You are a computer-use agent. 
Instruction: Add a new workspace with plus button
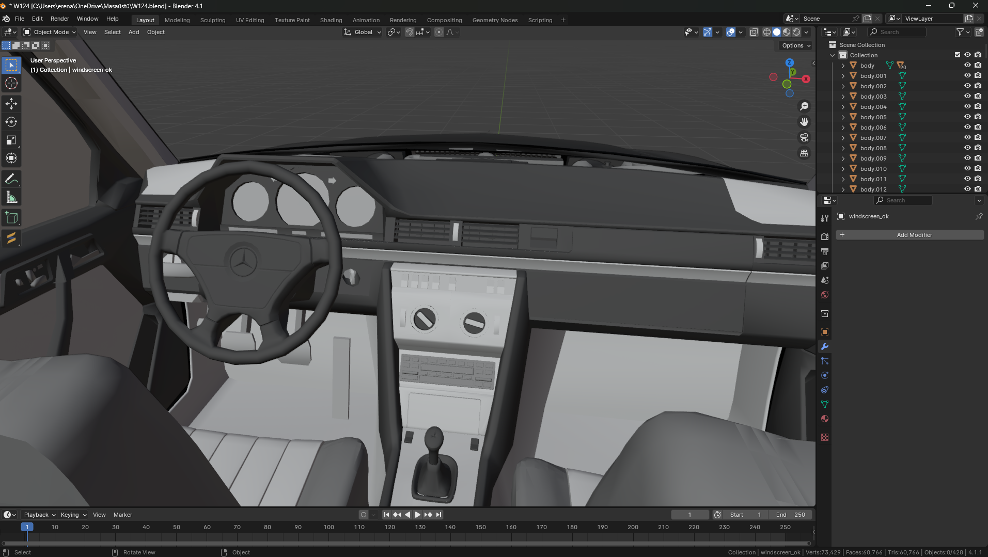coord(563,20)
